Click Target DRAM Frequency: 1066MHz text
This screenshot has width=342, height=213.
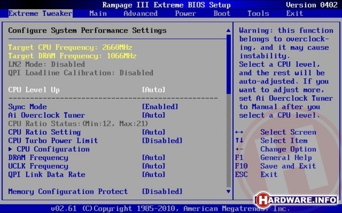[72, 56]
